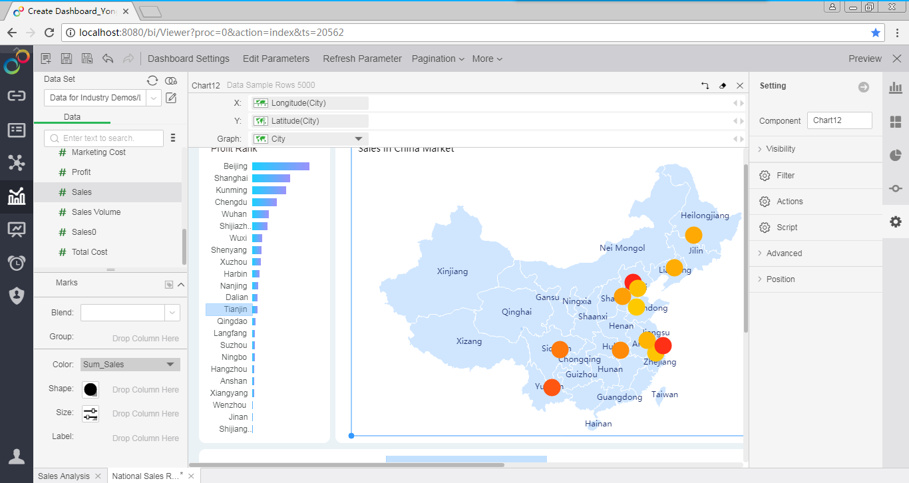Open the dashboard chart sidebar icon
Viewport: 909px width, 483px height.
point(17,196)
